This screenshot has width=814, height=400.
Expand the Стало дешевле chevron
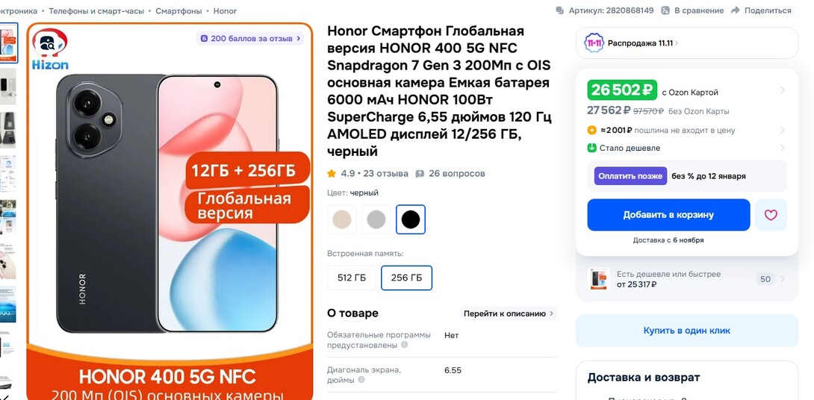click(x=783, y=148)
